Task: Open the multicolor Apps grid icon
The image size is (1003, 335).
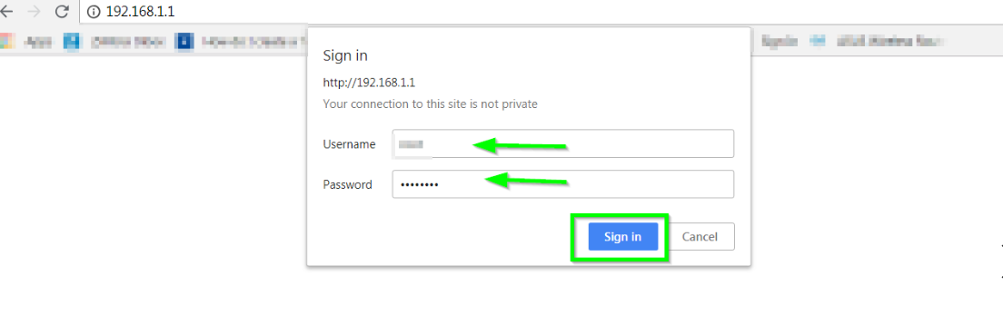Action: pyautogui.click(x=6, y=42)
